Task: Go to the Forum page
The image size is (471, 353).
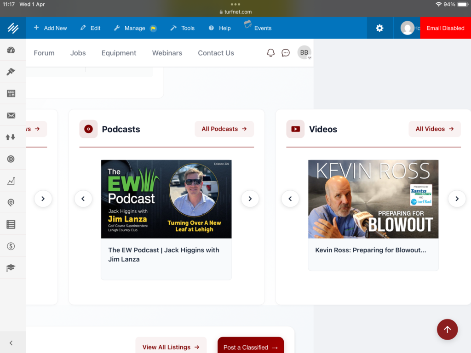Action: coord(44,53)
